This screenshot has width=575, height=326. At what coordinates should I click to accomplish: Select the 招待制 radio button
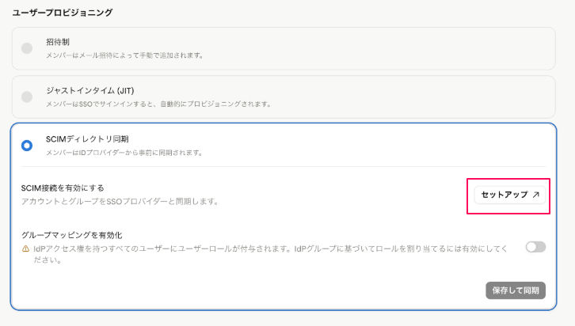(x=27, y=48)
